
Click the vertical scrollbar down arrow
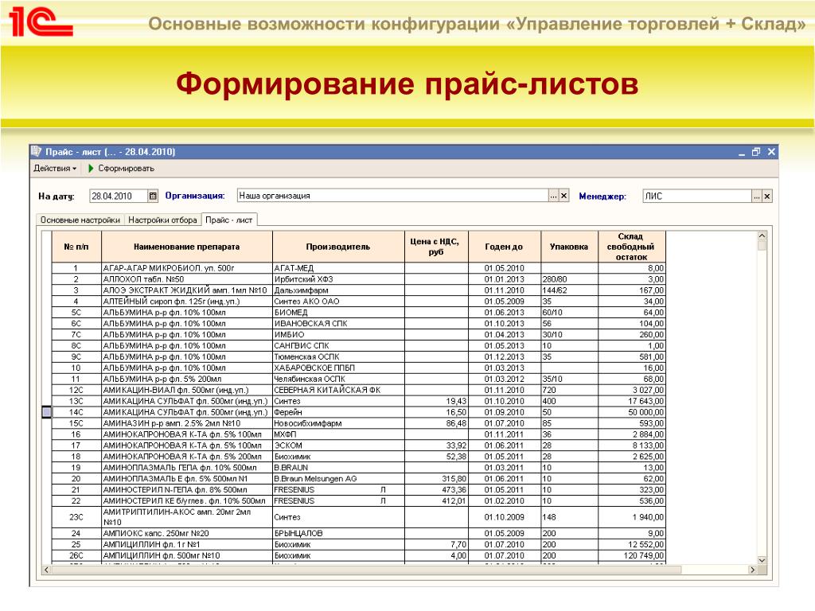762,560
